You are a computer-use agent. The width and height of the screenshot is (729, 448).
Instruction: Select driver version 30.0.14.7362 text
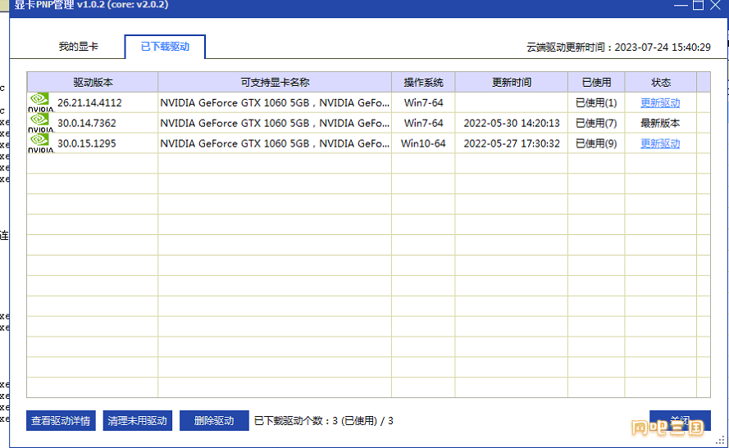pos(87,123)
